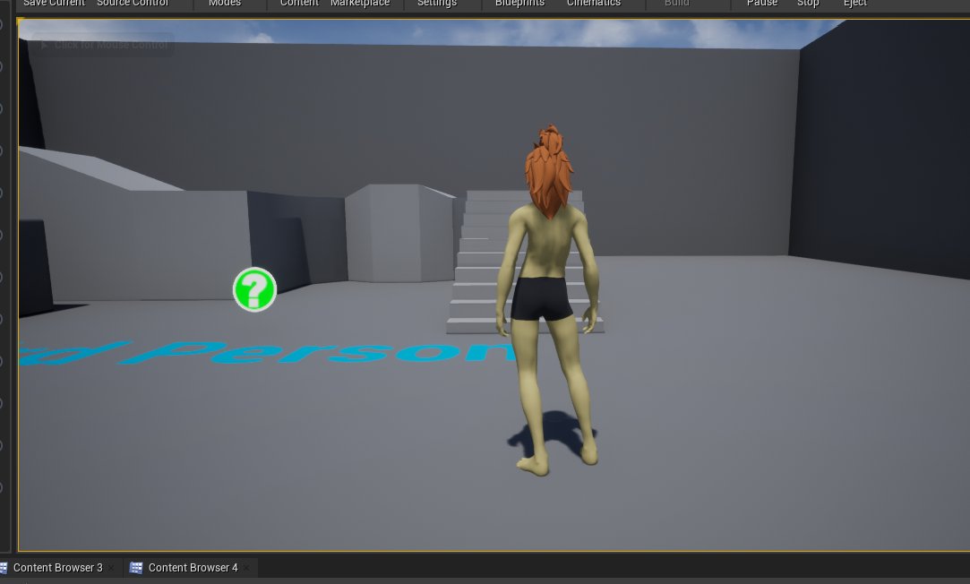Expand the Cinematics toolbar menu

pos(594,4)
